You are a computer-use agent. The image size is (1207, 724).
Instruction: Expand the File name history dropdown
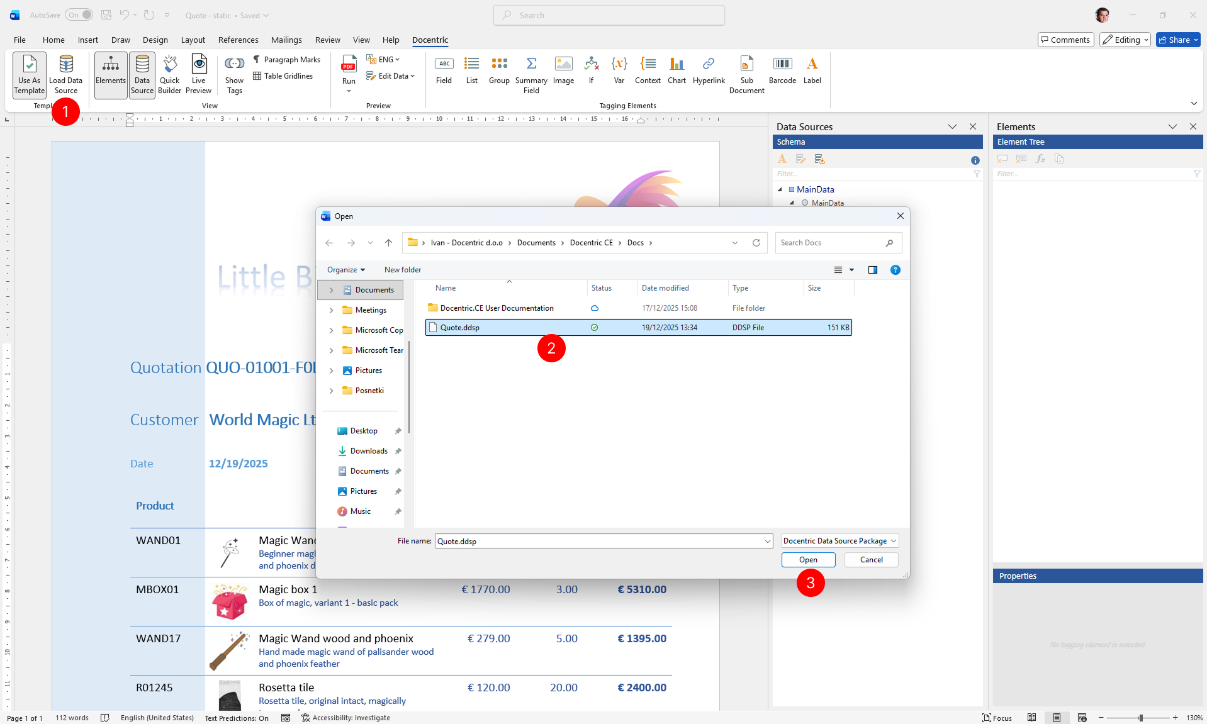click(x=767, y=541)
